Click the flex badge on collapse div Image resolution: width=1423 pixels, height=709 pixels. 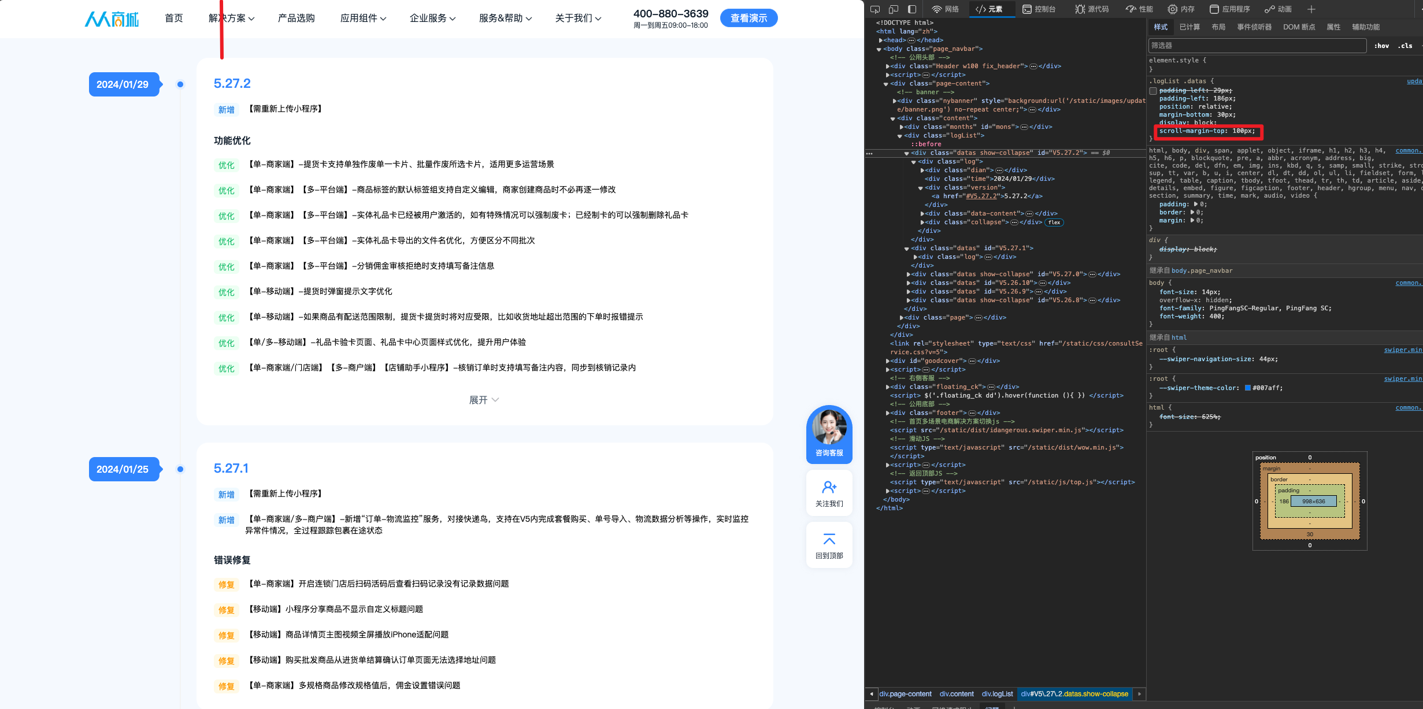[x=1054, y=222]
